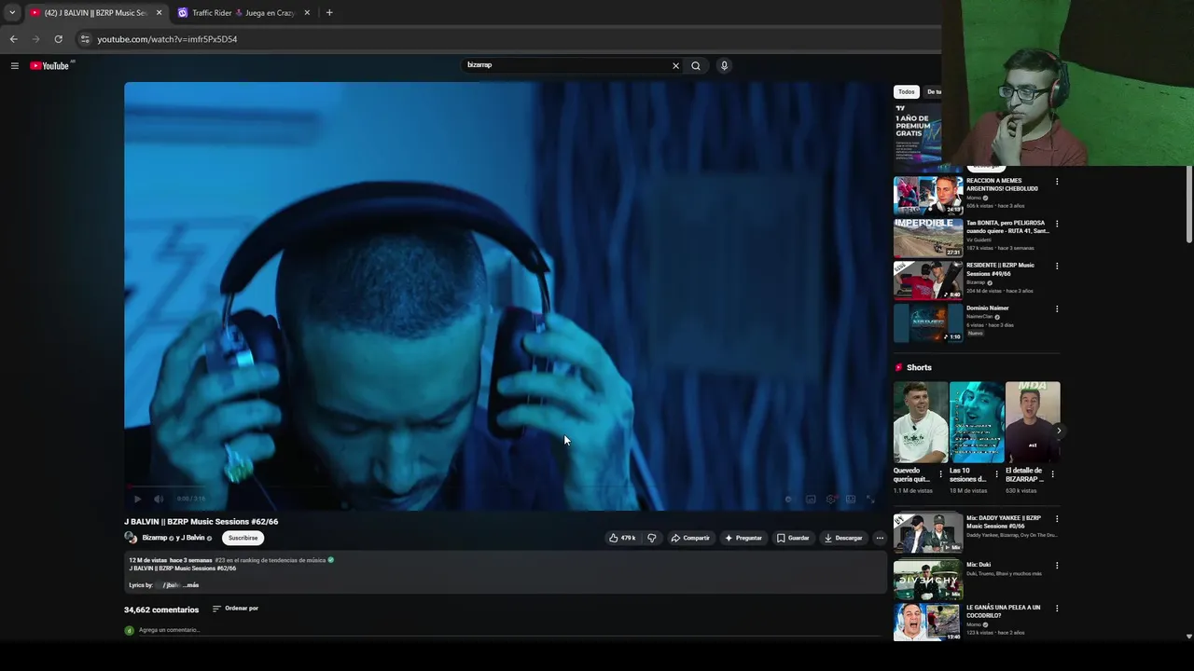The image size is (1194, 671).
Task: Open options menu for RESIDENTE BZRP Sessions
Action: click(x=1057, y=267)
